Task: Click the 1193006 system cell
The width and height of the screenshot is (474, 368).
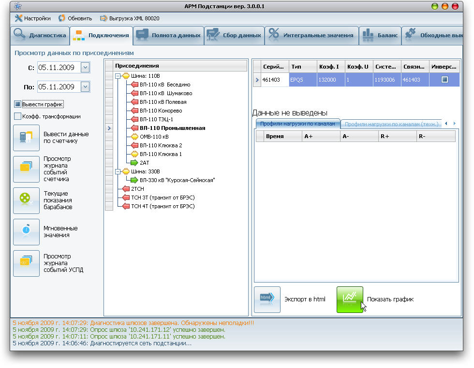Action: [x=387, y=80]
